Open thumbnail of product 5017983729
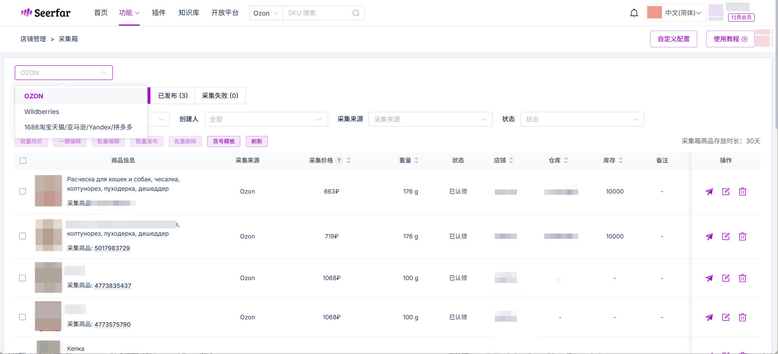Viewport: 778px width, 354px height. tap(49, 235)
